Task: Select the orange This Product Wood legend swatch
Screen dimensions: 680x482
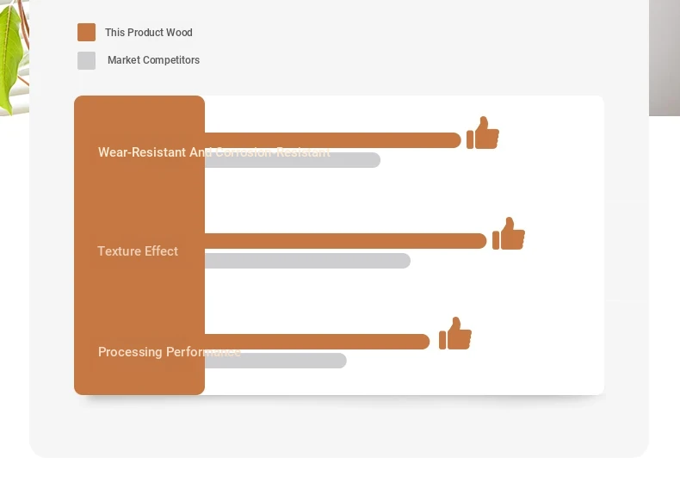Action: pos(86,33)
